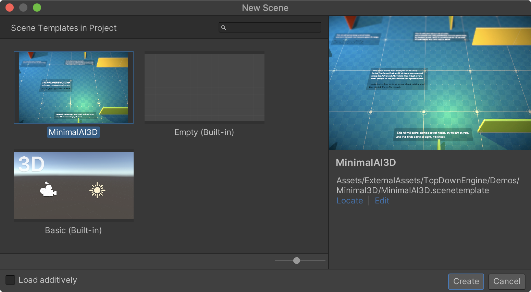The height and width of the screenshot is (292, 531).
Task: Click the Cancel button
Action: 507,281
